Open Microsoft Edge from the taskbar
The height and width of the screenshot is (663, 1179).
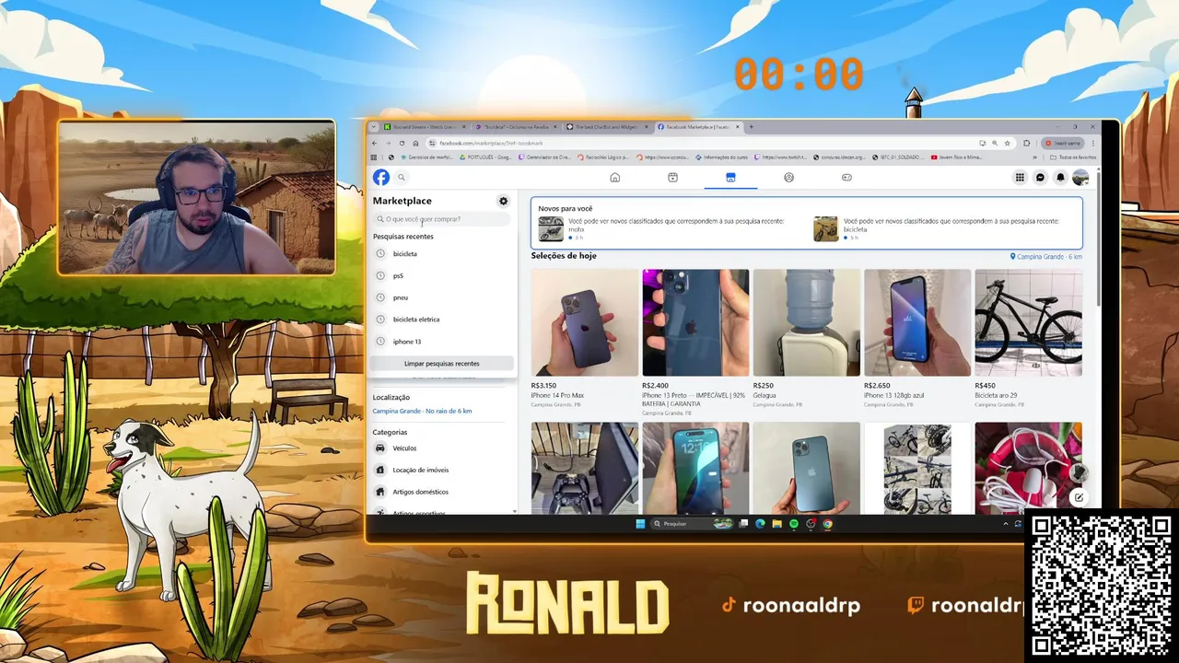coord(760,524)
